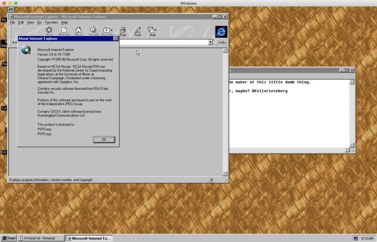Click inside the Internet Explorer address field
Screen dimensions: 377x242
pyautogui.click(x=164, y=42)
